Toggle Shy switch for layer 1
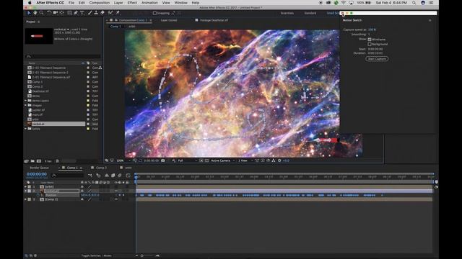Viewport: 462px width, 259px height. pos(82,187)
